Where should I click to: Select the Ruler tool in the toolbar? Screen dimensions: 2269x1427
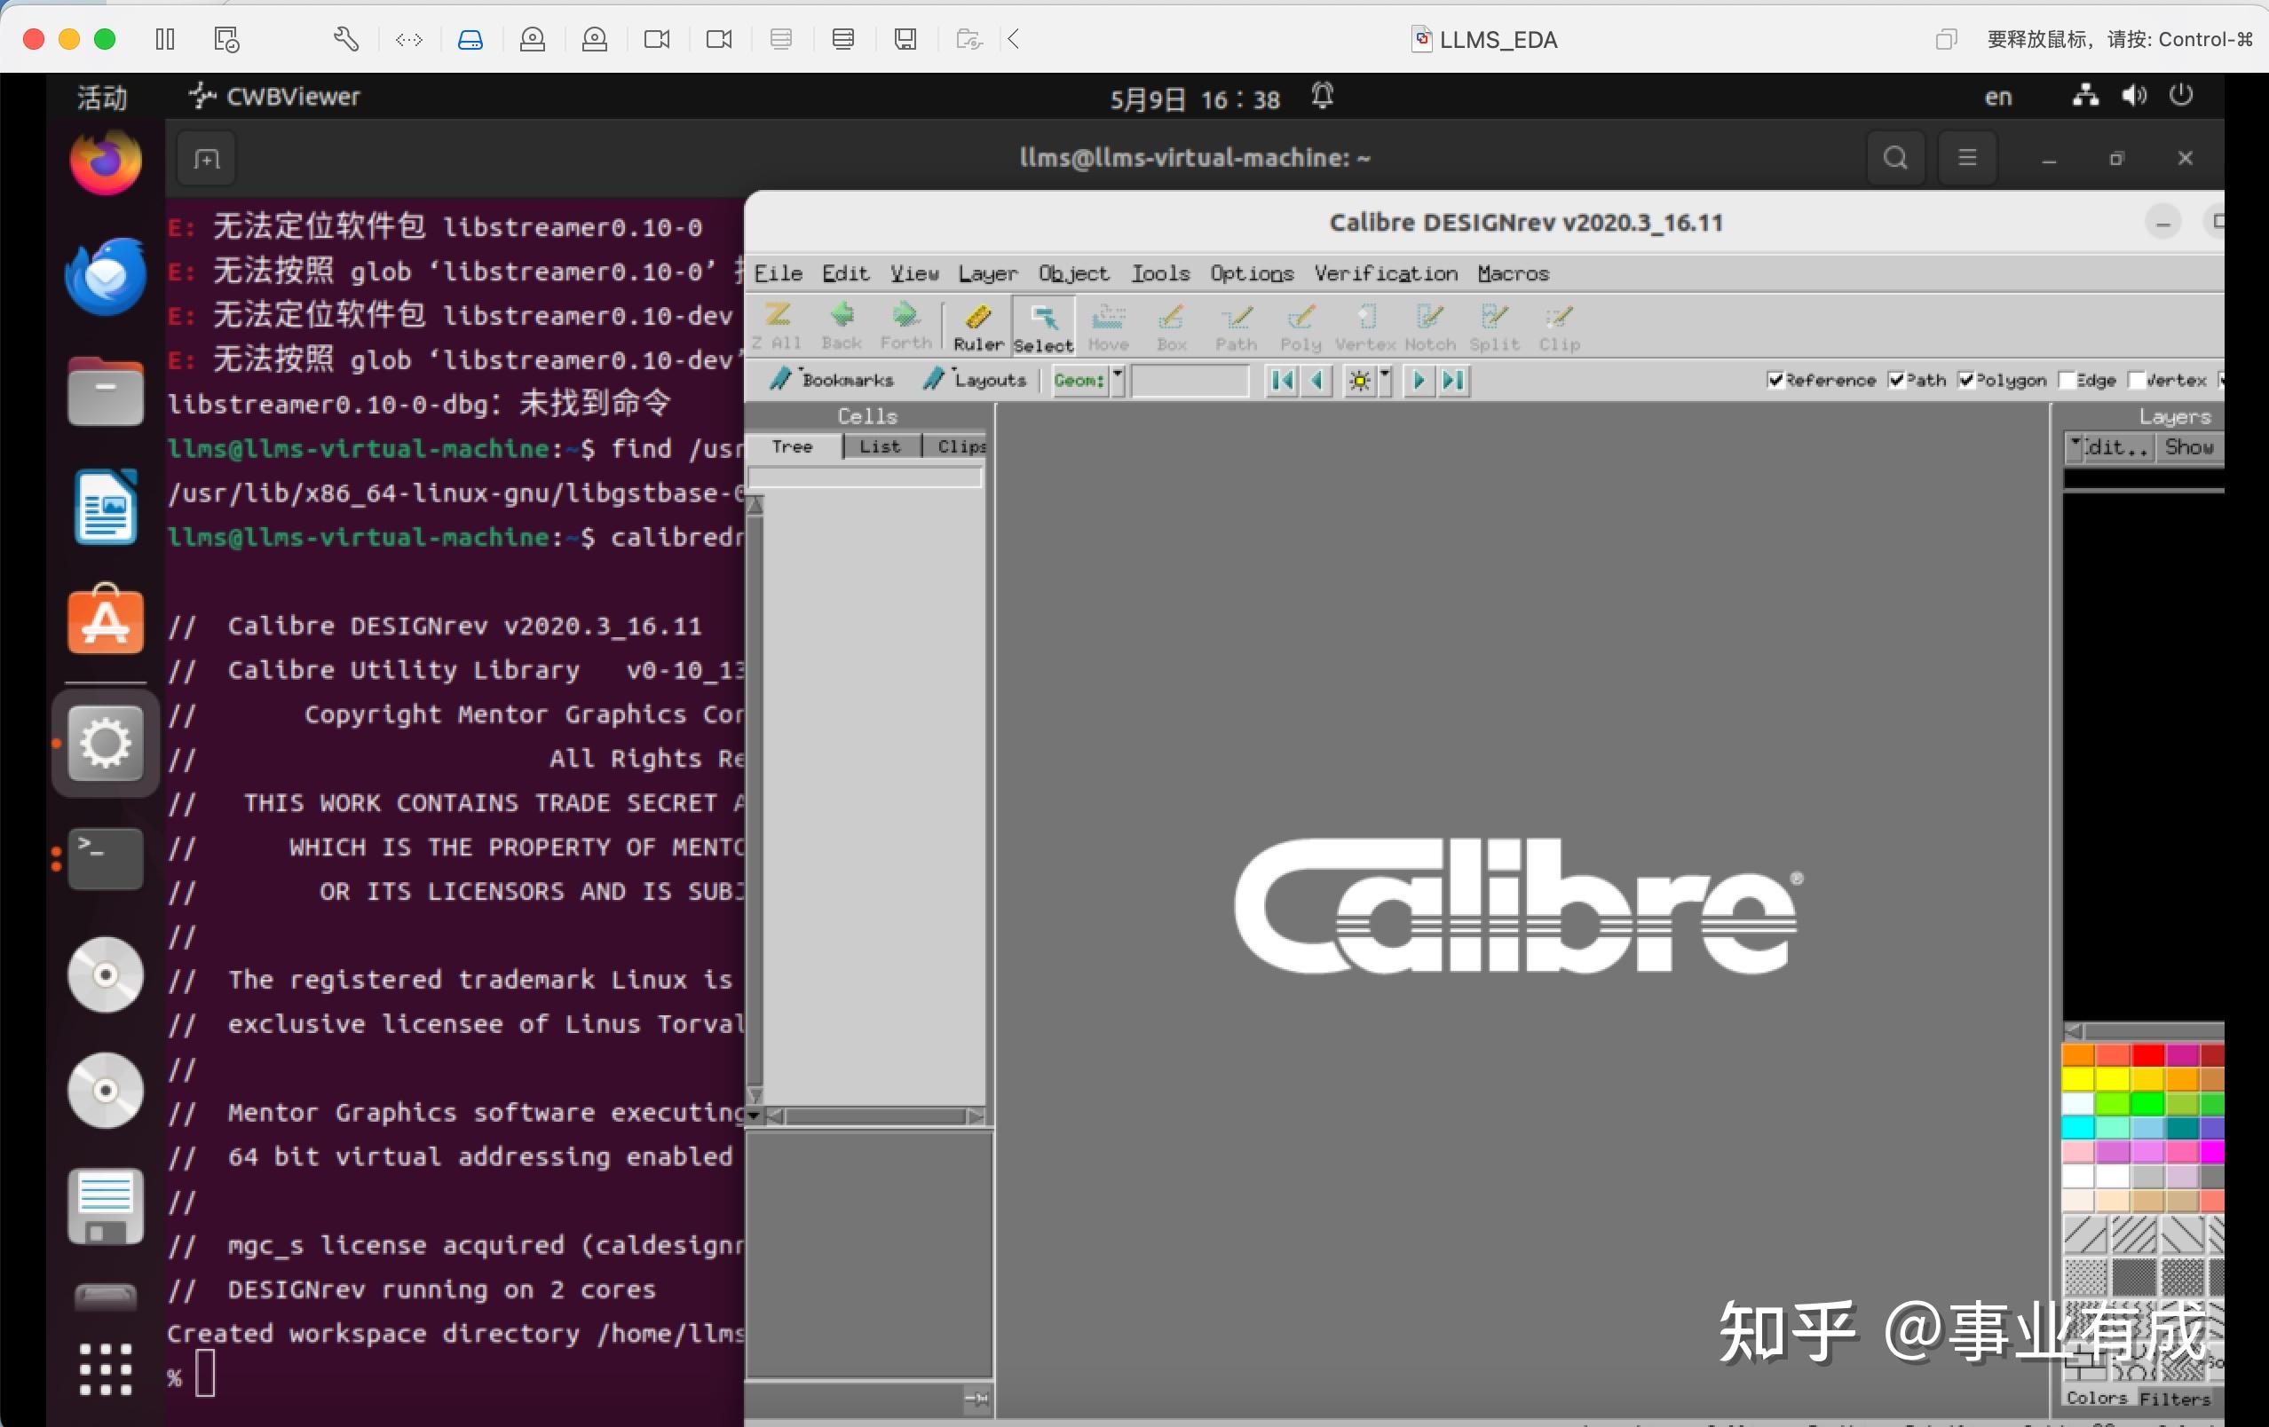977,327
